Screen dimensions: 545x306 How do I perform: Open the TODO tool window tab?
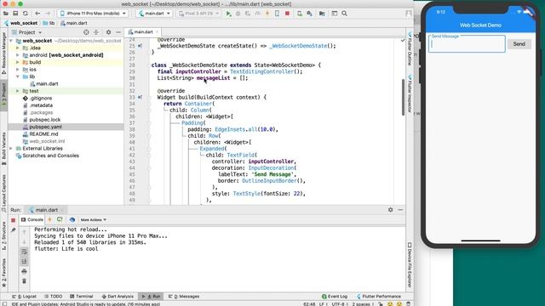53,297
